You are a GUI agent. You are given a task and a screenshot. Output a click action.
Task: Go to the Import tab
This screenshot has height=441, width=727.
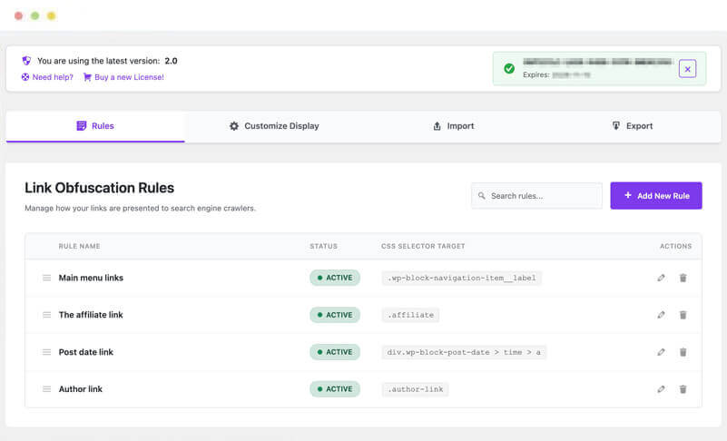453,126
